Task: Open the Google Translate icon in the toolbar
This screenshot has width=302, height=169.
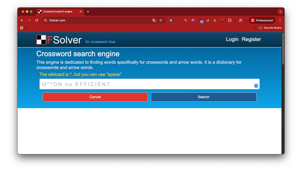Action: click(x=154, y=20)
